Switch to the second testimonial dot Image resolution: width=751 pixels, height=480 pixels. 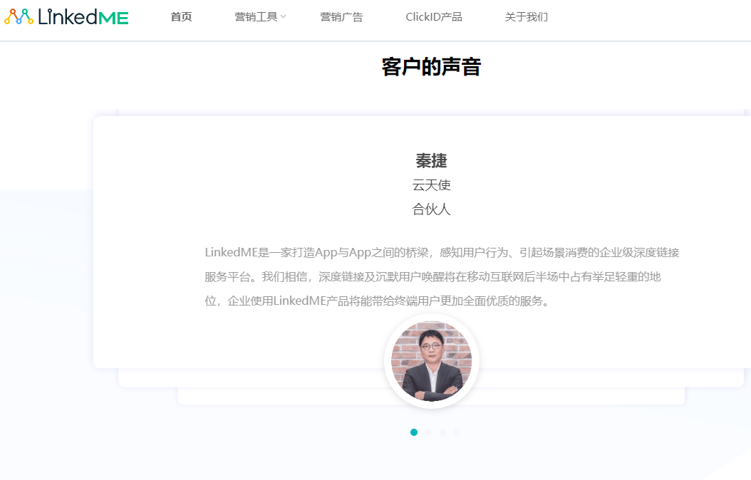click(x=428, y=432)
